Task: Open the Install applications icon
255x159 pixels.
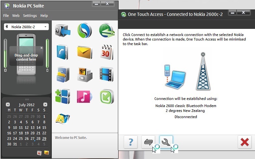Action: pyautogui.click(x=63, y=96)
